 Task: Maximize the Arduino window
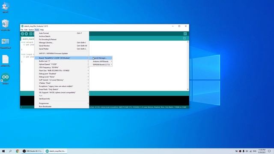[x=179, y=26]
